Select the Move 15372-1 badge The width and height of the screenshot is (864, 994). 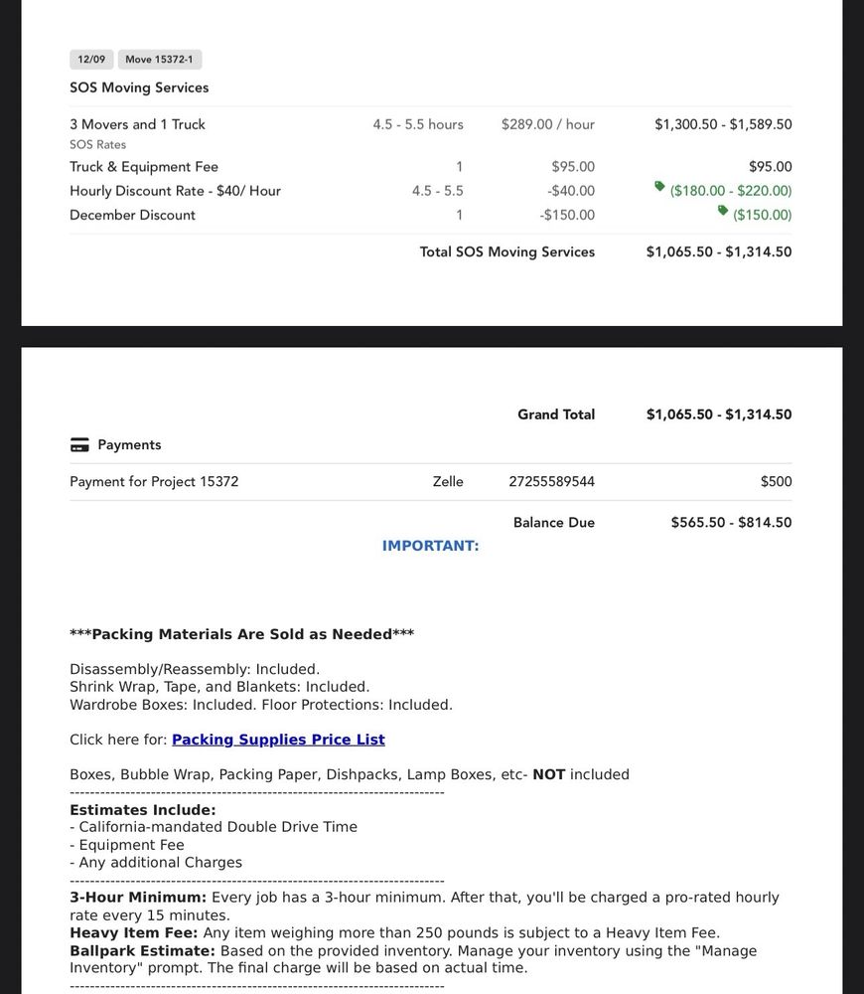[159, 60]
